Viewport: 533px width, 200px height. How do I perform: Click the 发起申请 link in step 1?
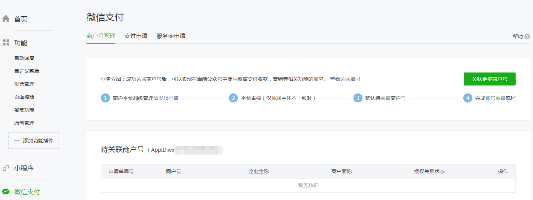[x=168, y=98]
